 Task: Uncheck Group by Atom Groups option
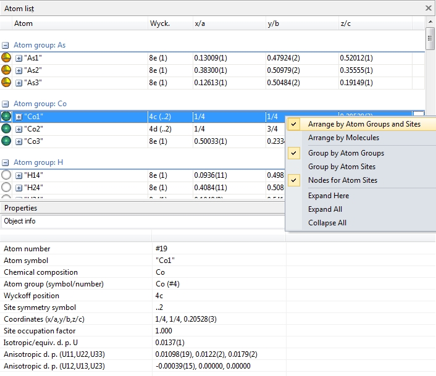click(346, 153)
